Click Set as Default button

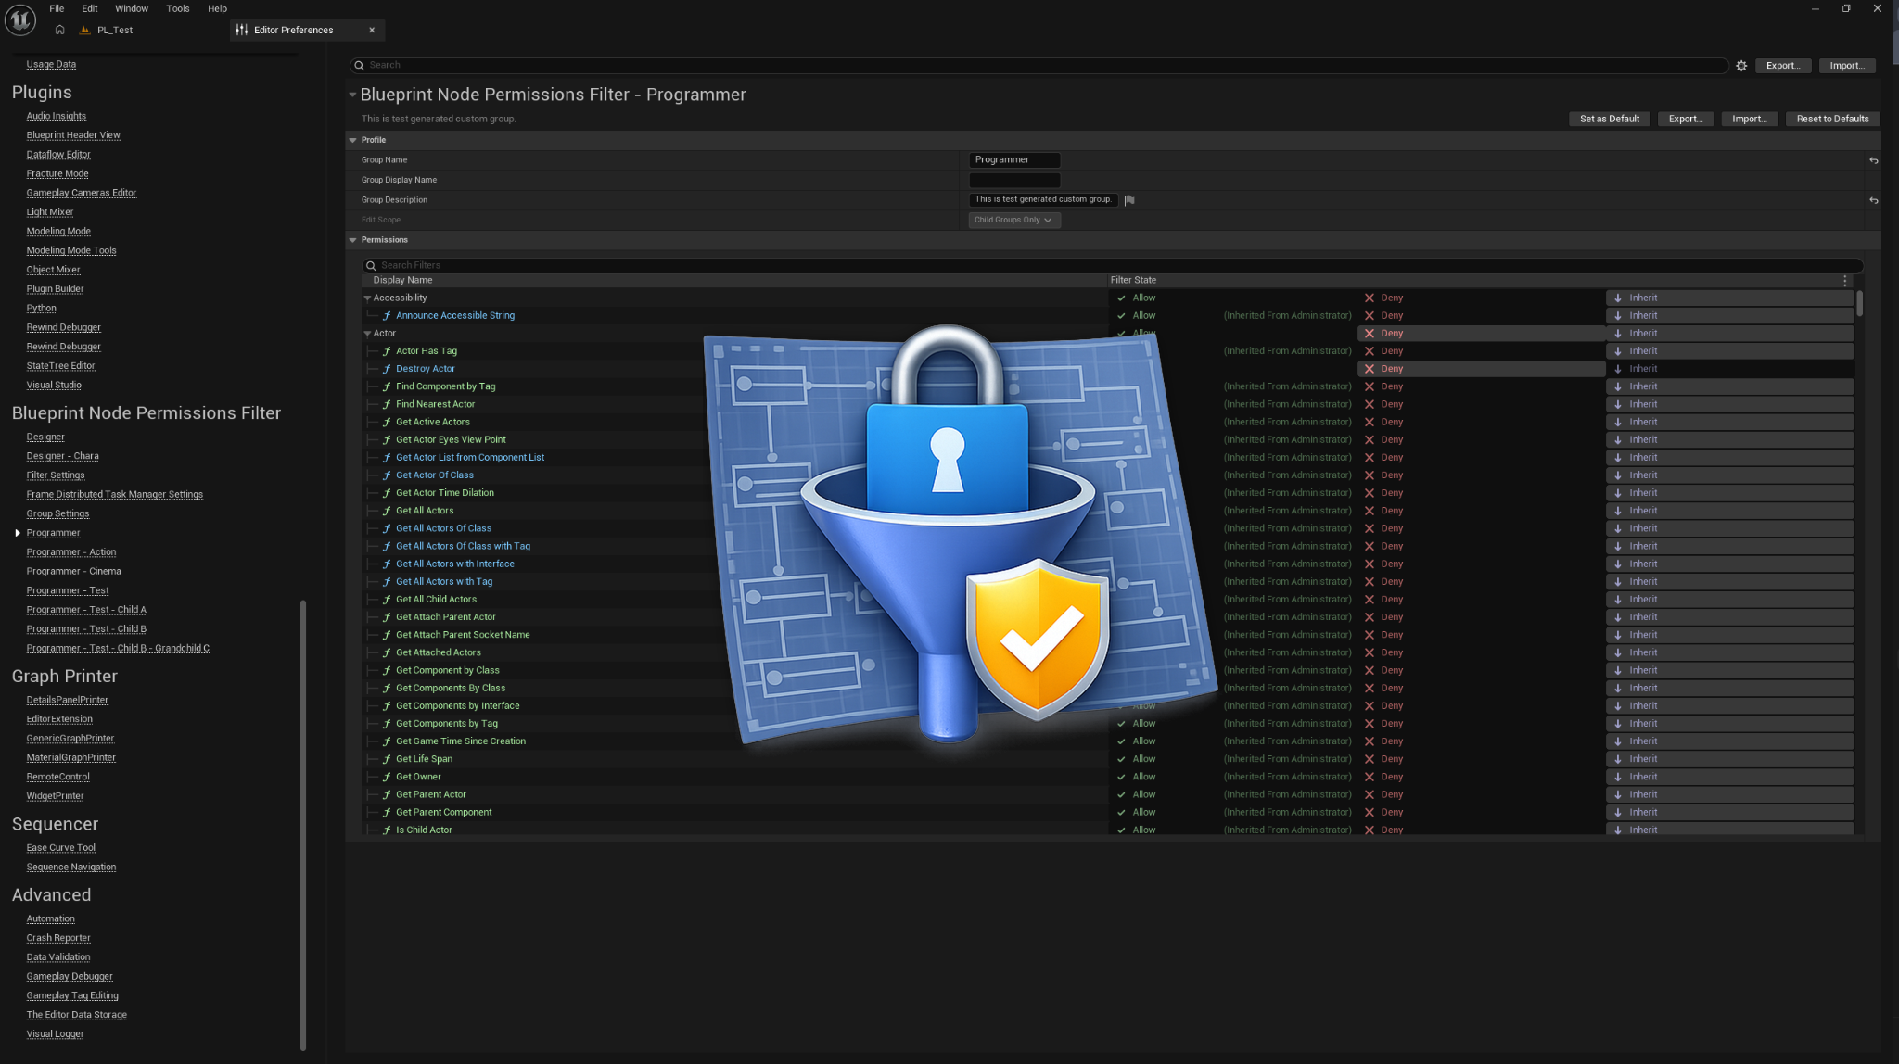tap(1609, 119)
